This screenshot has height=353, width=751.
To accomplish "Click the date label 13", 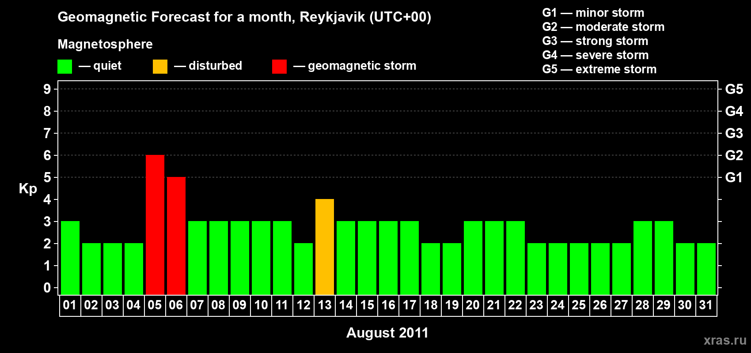I will click(x=325, y=305).
